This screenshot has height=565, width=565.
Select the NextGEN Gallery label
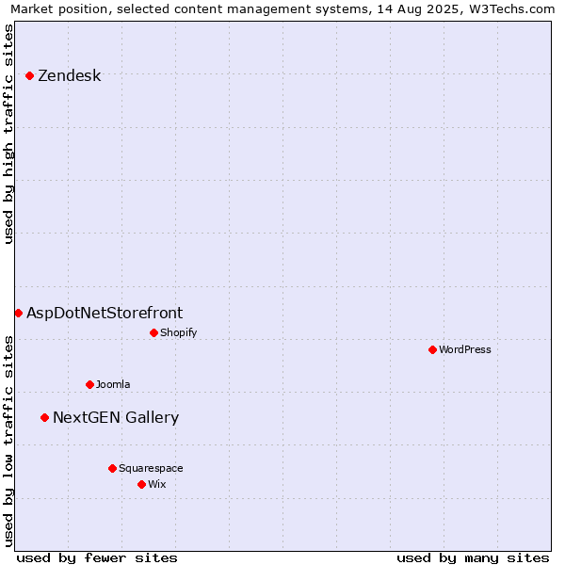tap(116, 417)
